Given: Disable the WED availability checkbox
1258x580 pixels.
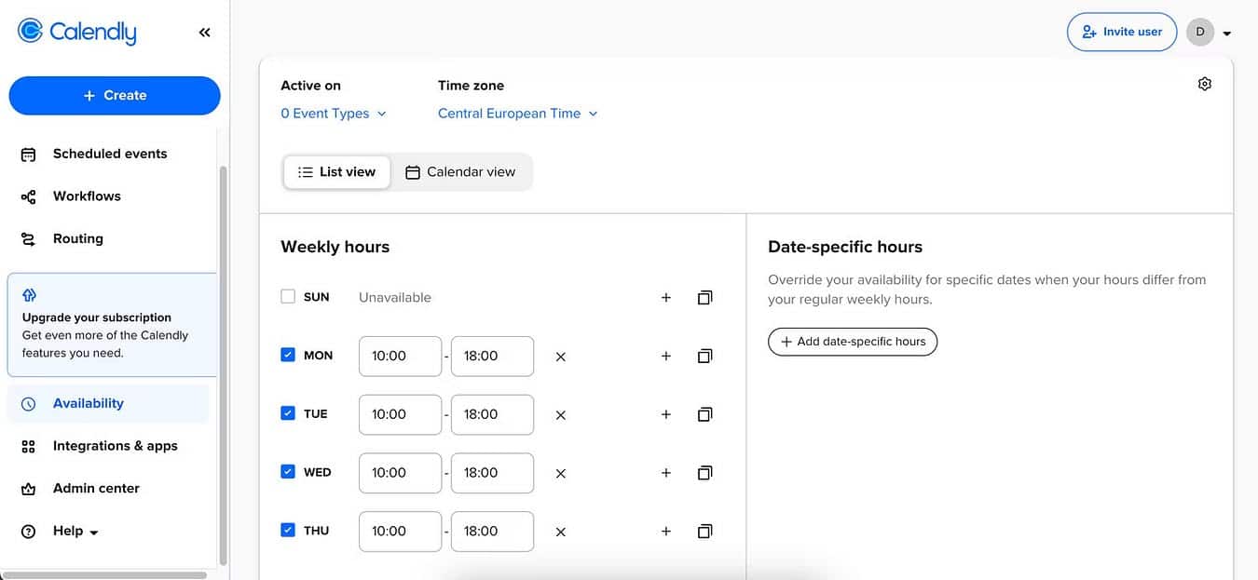Looking at the screenshot, I should (288, 472).
